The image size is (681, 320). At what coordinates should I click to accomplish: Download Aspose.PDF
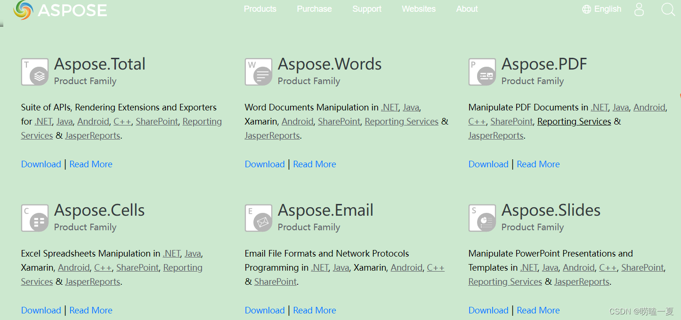[488, 164]
